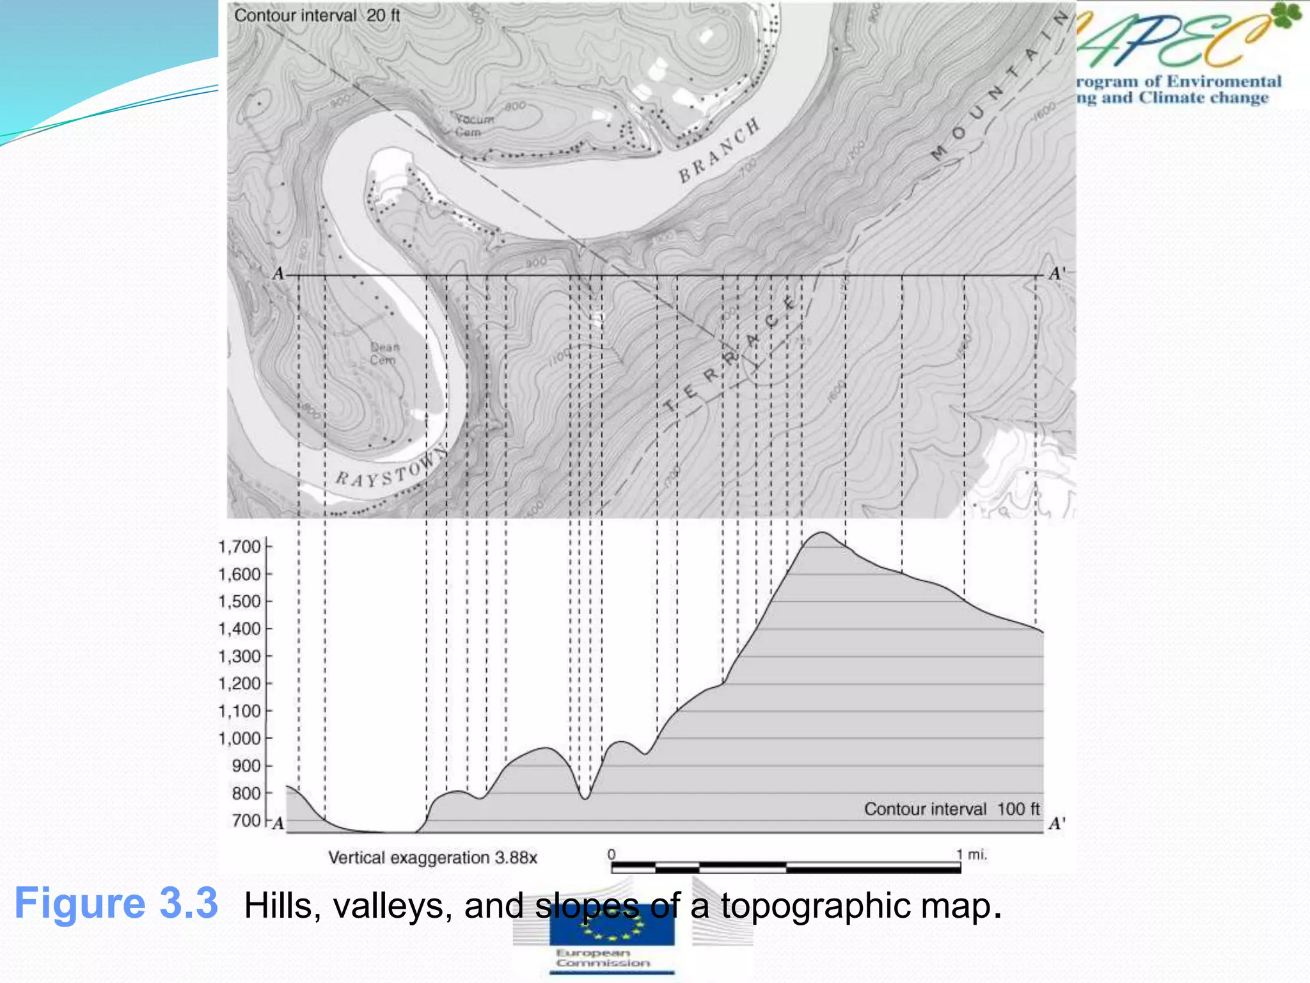Click the '0' scale bar start label
Viewport: 1310px width, 983px height.
coord(612,854)
